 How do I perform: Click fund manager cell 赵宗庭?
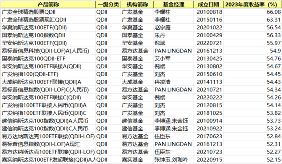pyautogui.click(x=174, y=28)
